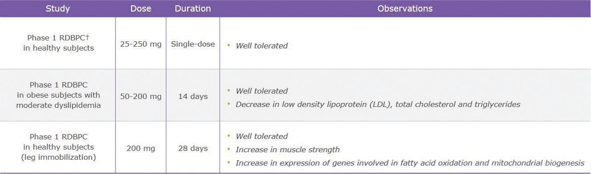Select the 50-200 mg dose cell

click(x=141, y=96)
